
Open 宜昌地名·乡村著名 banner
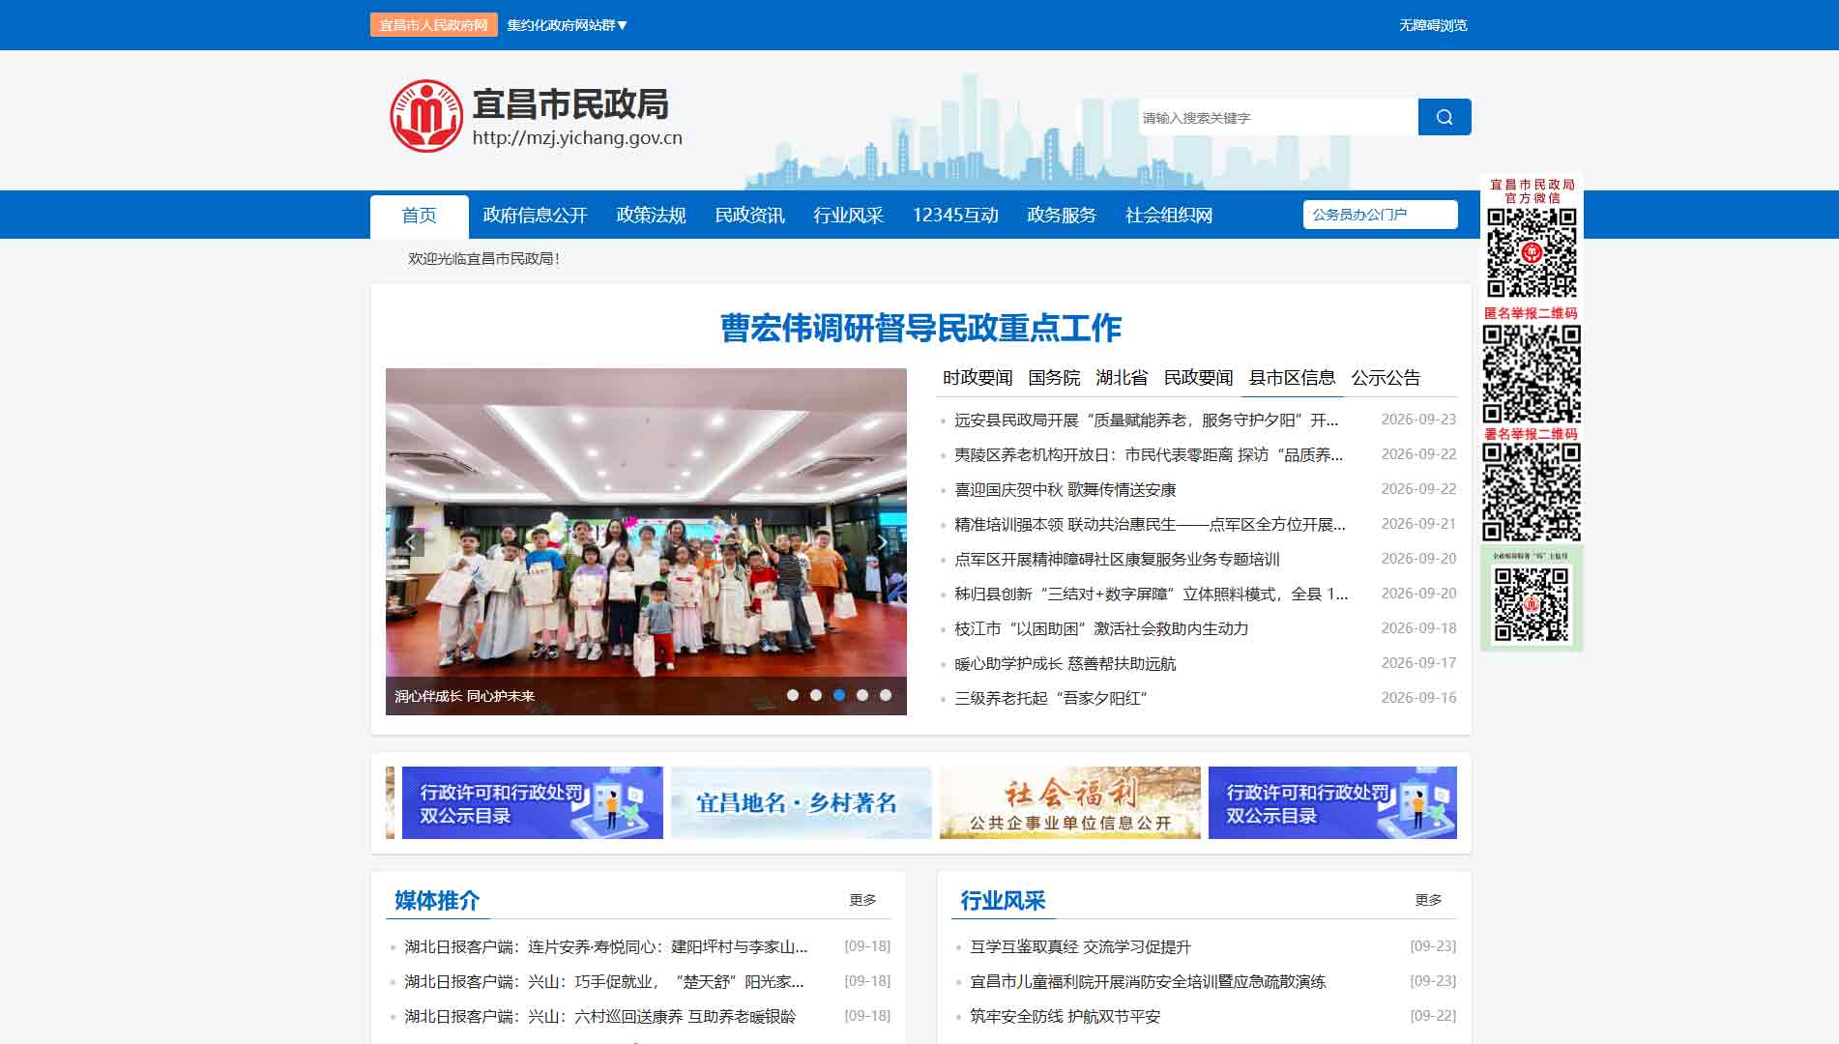tap(801, 802)
